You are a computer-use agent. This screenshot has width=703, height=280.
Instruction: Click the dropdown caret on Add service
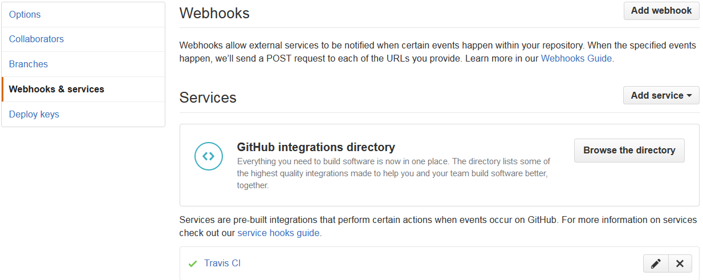pos(689,96)
